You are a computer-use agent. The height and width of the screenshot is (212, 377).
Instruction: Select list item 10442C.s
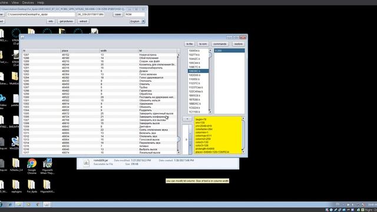click(x=198, y=59)
